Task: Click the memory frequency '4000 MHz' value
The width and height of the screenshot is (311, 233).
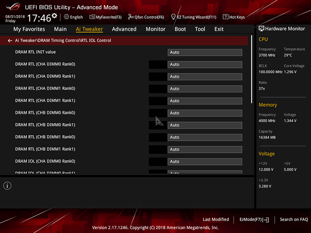Action: (x=267, y=121)
